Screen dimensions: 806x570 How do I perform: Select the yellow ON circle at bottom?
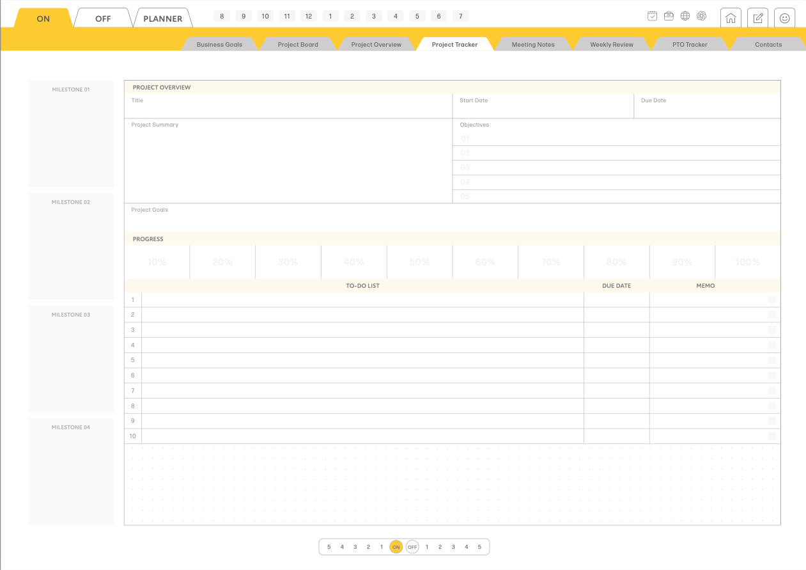(396, 547)
